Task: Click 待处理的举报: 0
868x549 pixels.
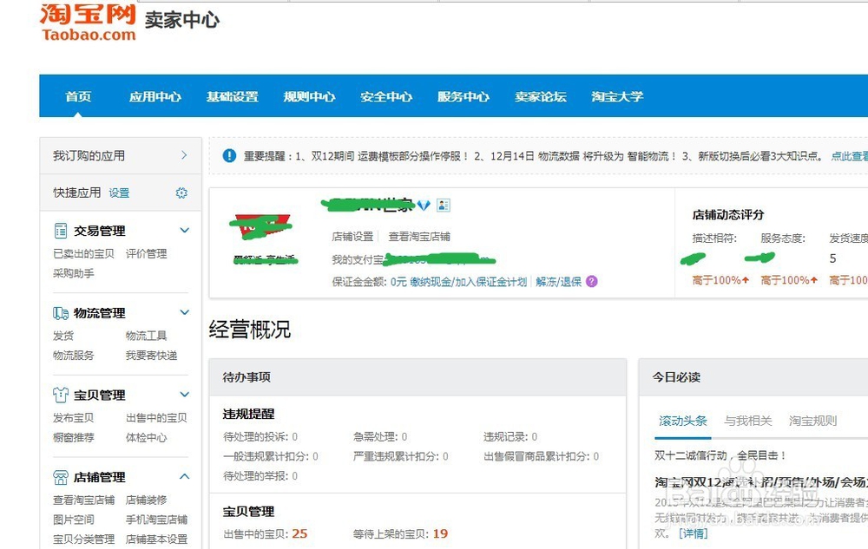Action: (260, 476)
